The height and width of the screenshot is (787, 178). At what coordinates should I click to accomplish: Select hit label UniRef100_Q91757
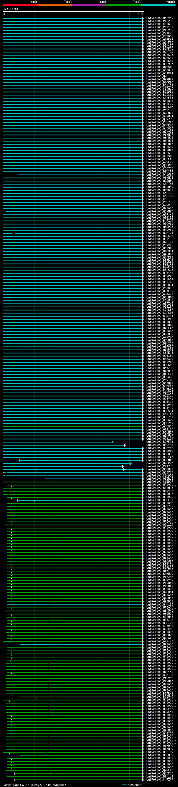159,506
